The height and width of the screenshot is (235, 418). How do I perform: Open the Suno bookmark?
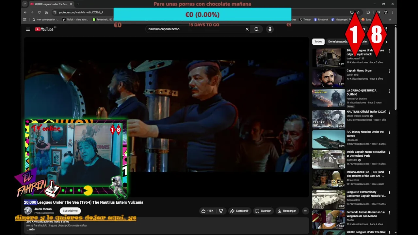pos(366,20)
